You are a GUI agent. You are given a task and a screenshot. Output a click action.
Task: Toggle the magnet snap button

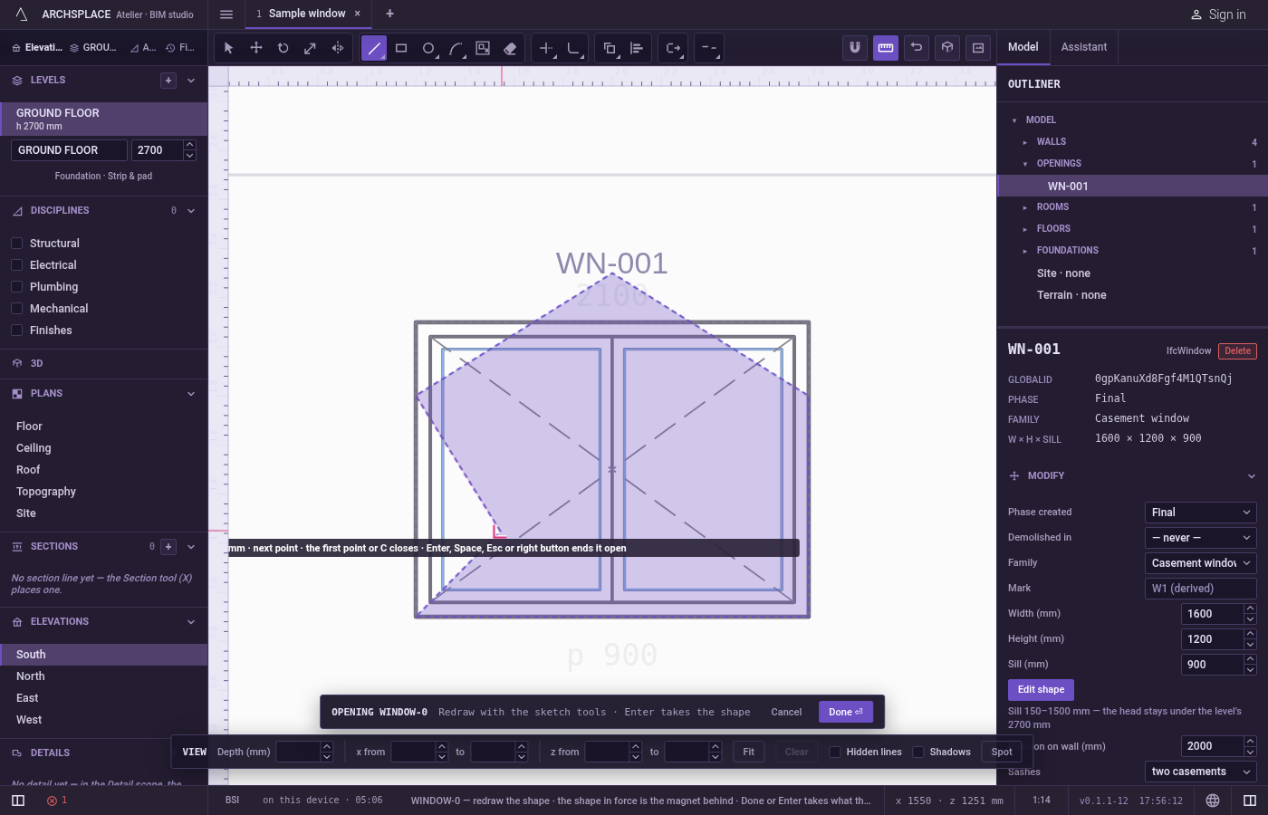855,47
